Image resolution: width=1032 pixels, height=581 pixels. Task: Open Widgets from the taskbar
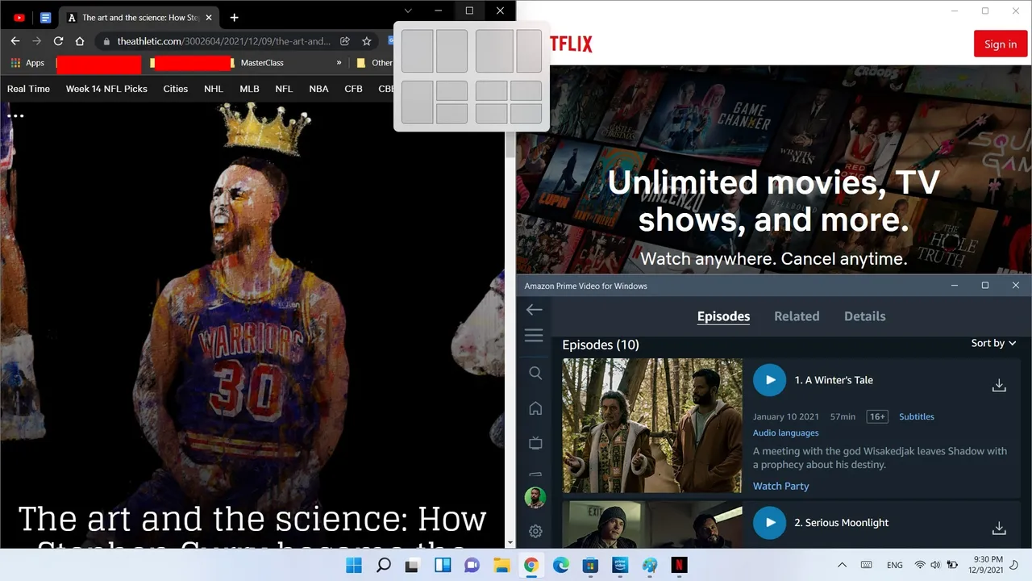point(443,565)
